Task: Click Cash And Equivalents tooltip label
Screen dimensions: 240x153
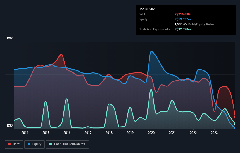Action: (x=154, y=29)
